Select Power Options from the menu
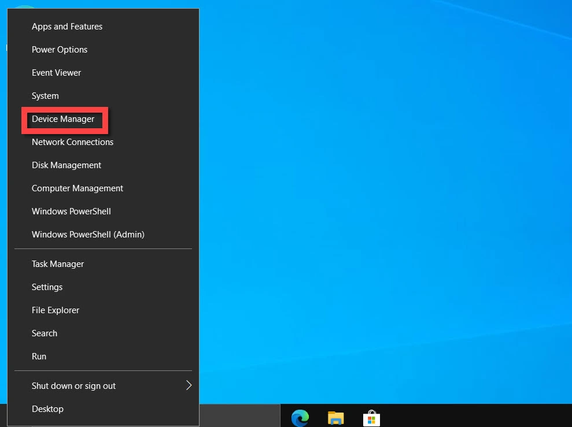 click(103, 50)
